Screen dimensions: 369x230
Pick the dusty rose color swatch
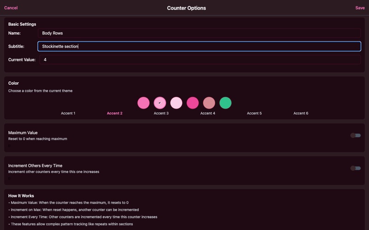click(209, 103)
